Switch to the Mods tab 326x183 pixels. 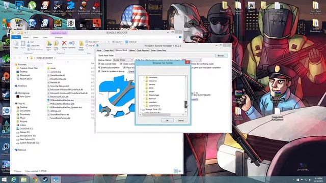tap(99, 50)
